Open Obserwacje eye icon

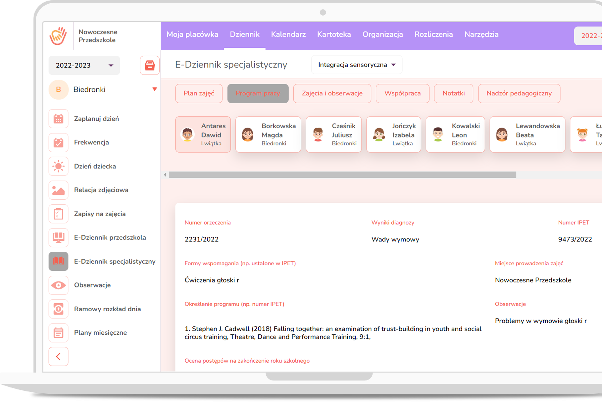tap(58, 285)
